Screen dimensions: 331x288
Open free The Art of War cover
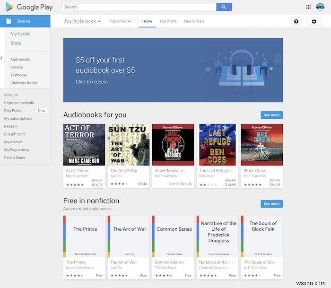(129, 236)
